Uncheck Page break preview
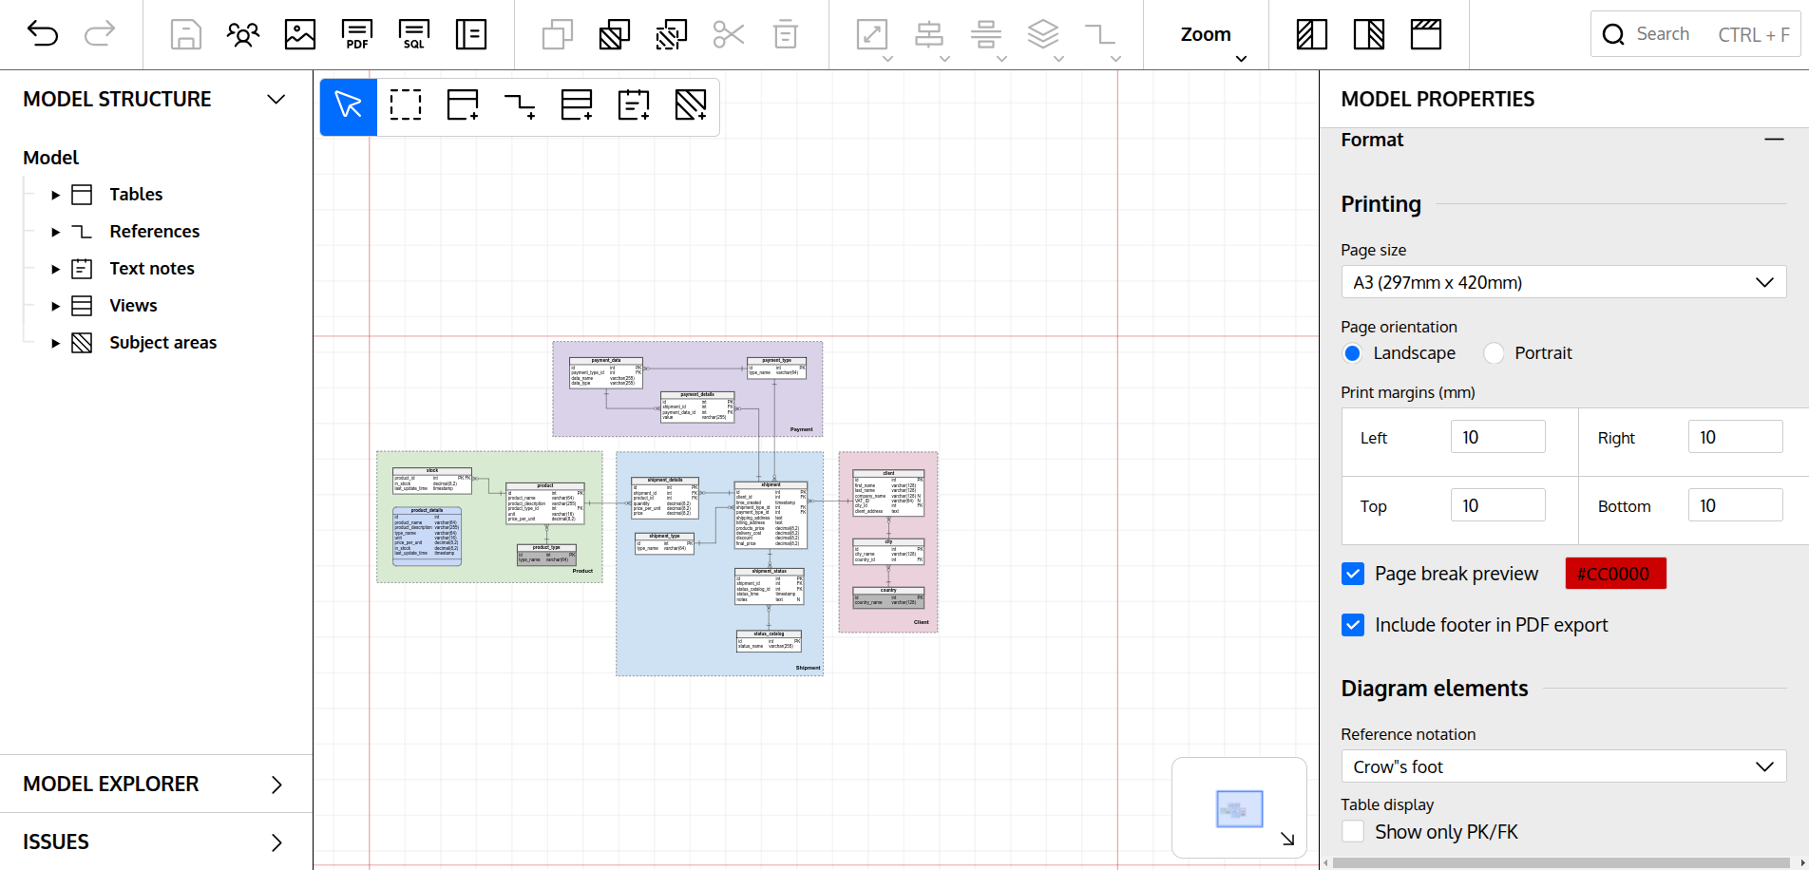This screenshot has height=870, width=1809. (x=1353, y=574)
